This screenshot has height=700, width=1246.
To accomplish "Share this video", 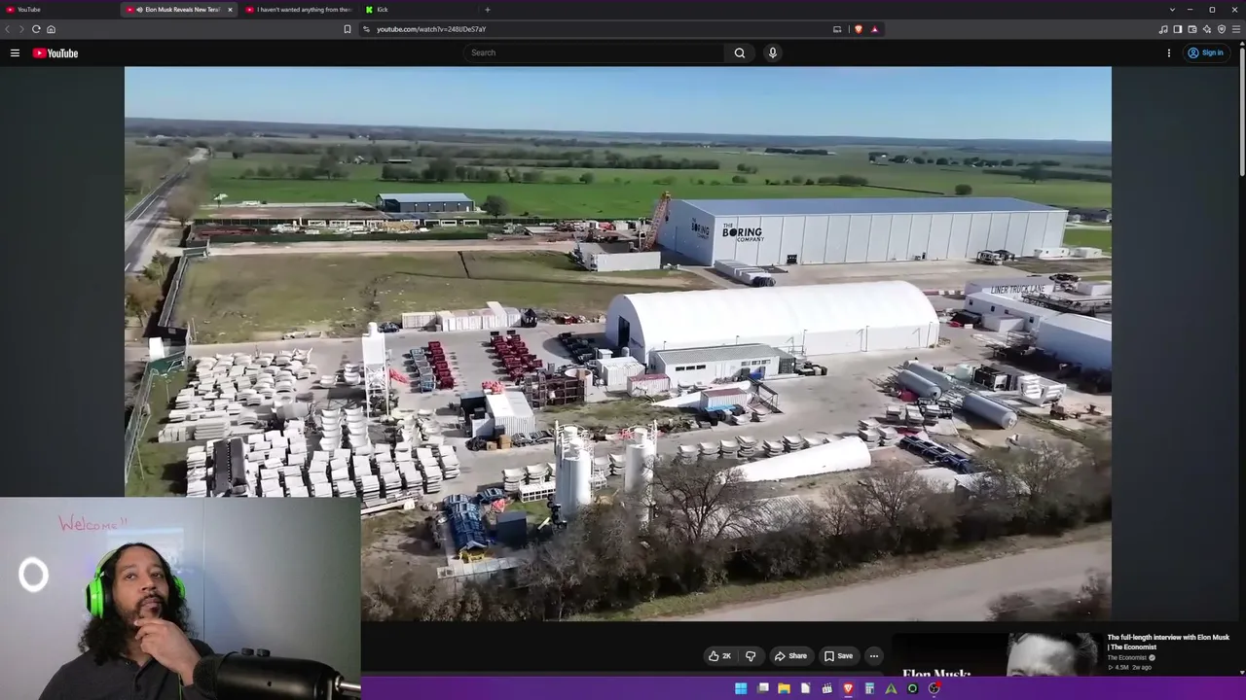I will [790, 656].
